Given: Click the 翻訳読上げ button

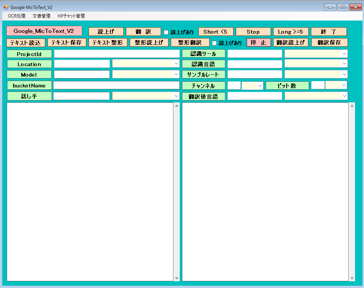Looking at the screenshot, I should pos(290,43).
